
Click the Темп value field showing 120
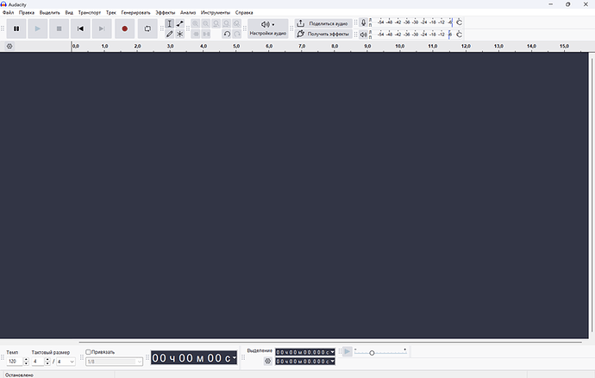[15, 362]
